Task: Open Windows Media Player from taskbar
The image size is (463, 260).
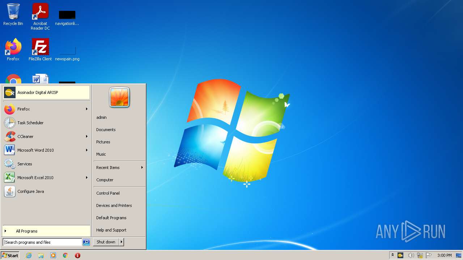Action: click(x=53, y=255)
